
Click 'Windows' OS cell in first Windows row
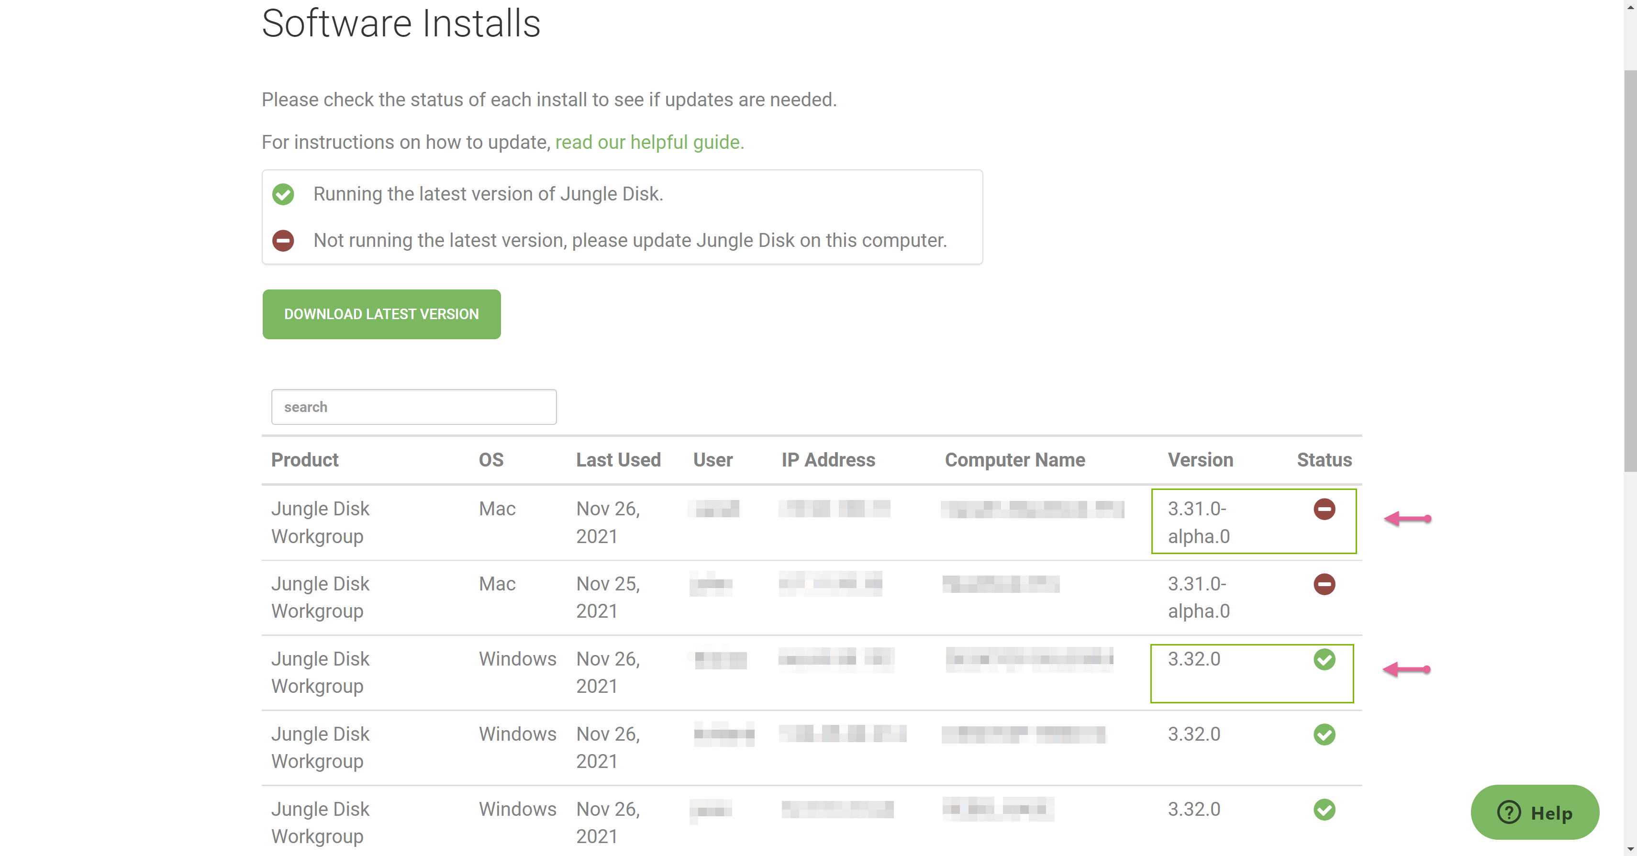(x=517, y=659)
